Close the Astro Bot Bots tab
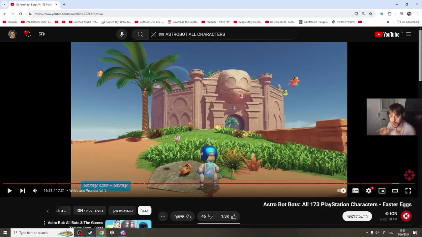Screen dimensions: 422x237 [56, 4]
